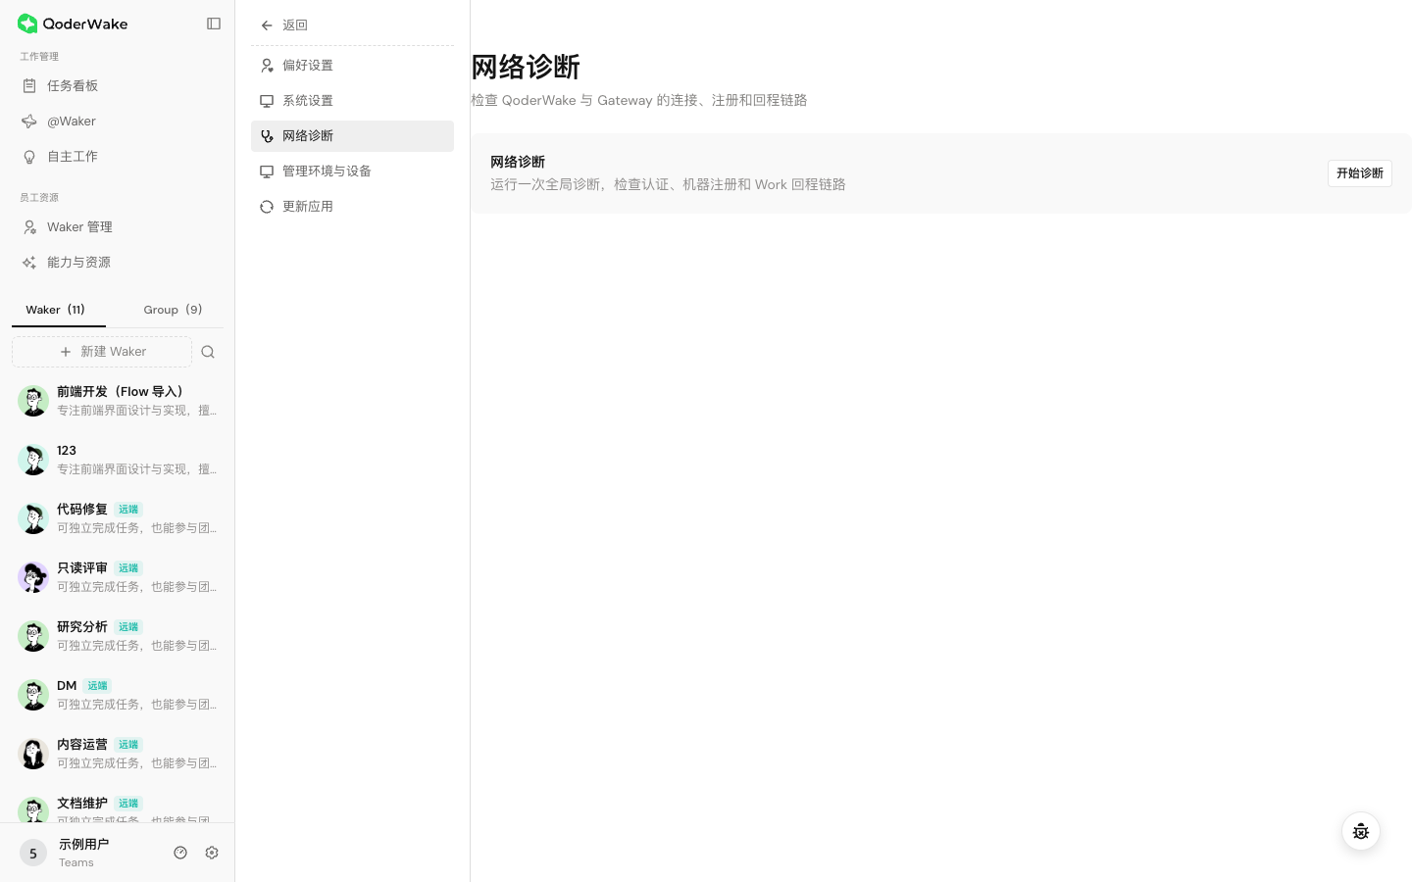This screenshot has width=1412, height=882.
Task: Open 能力与资源 page
Action: point(118,263)
